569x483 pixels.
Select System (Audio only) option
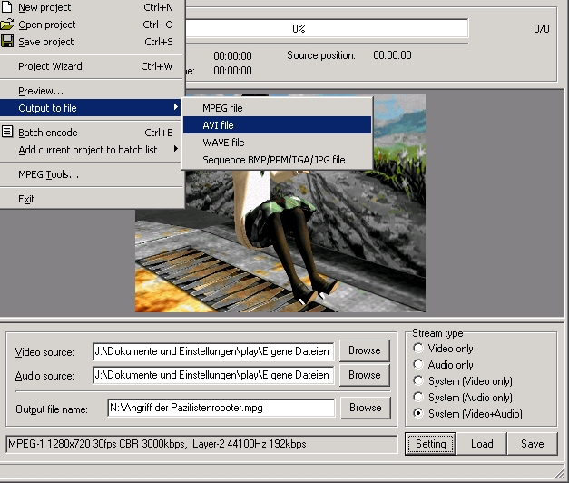point(418,398)
